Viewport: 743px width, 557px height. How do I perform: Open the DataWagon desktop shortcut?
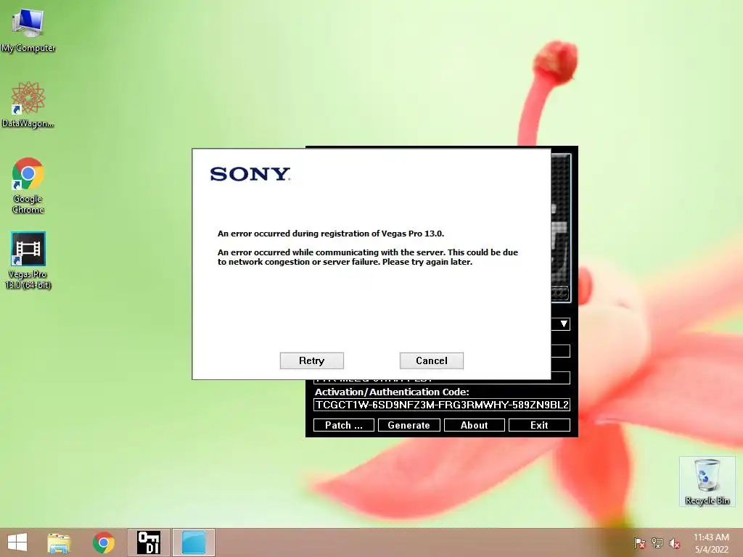28,104
